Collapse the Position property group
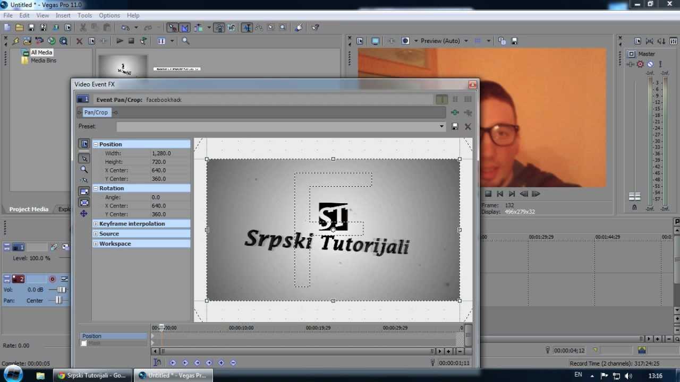The height and width of the screenshot is (382, 680). click(96, 144)
